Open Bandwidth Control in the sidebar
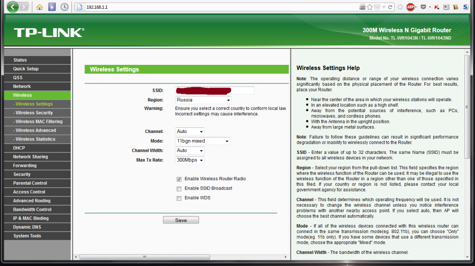The height and width of the screenshot is (266, 475). 38,209
